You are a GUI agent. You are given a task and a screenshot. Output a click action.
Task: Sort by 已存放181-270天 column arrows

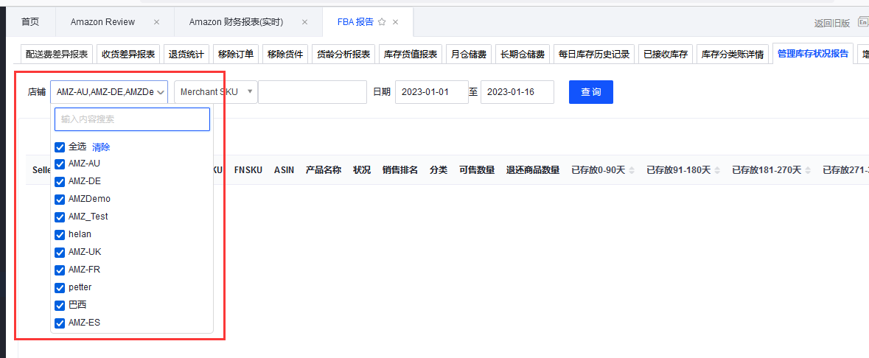pos(808,170)
